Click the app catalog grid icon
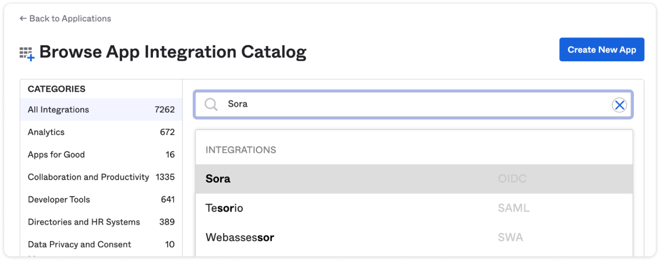660x261 pixels. point(27,54)
